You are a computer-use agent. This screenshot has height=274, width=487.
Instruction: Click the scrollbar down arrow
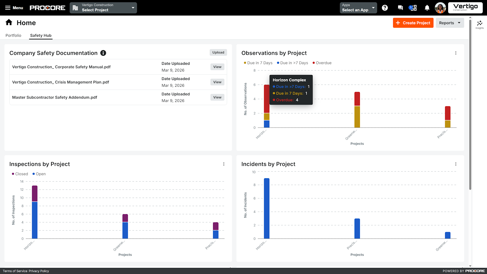(470, 266)
